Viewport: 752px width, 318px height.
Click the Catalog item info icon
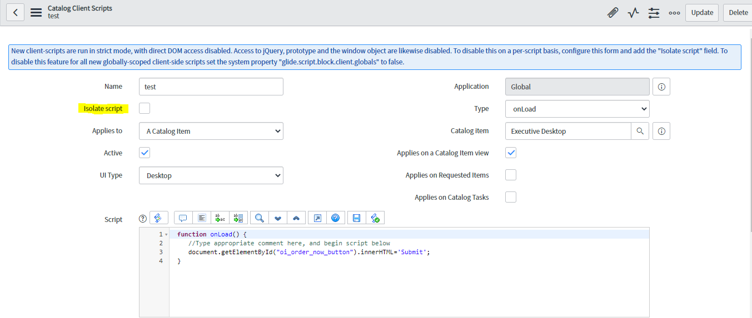(661, 131)
